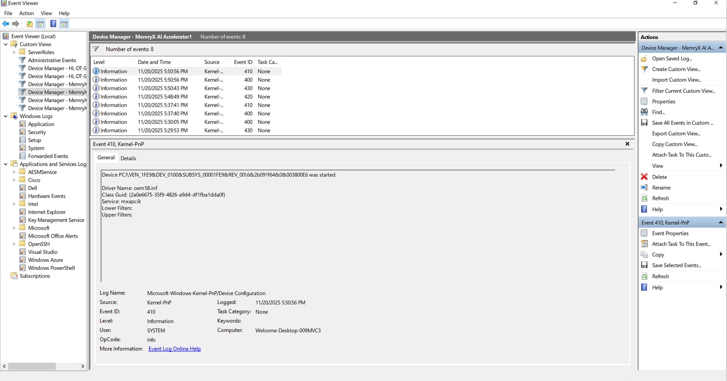Click the Filter Current Custom View funnel icon
Screen dimensions: 727x381
coord(644,91)
